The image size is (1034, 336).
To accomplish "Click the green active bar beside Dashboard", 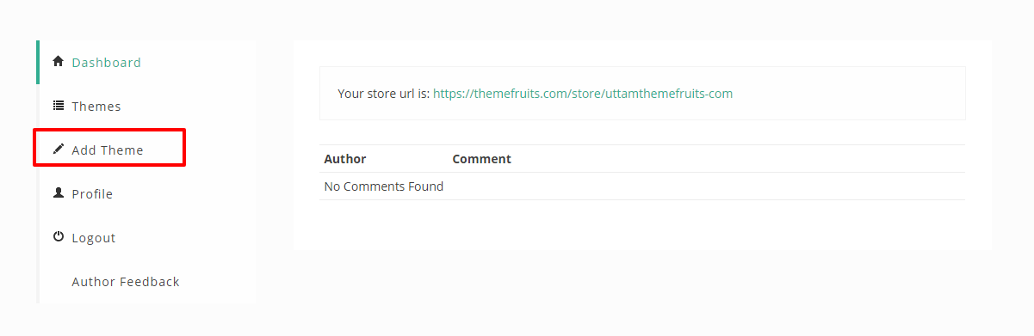I will point(38,62).
